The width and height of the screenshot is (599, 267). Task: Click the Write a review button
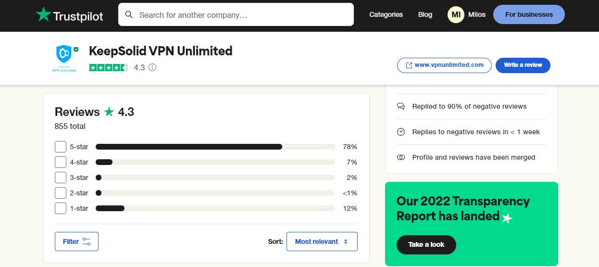(x=523, y=65)
